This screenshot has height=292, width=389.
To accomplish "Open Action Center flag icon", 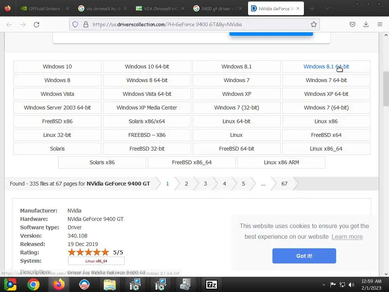I will tap(333, 284).
